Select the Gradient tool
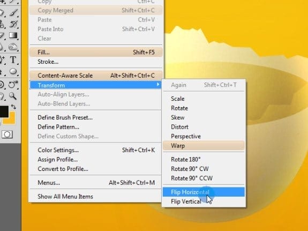The image size is (308, 231). (13, 35)
